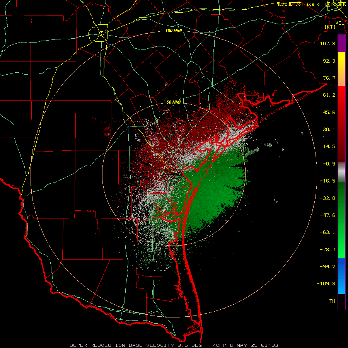Screen dimensions: 348x348
Task: Click the blue segment of the color bar
Action: (x=341, y=276)
